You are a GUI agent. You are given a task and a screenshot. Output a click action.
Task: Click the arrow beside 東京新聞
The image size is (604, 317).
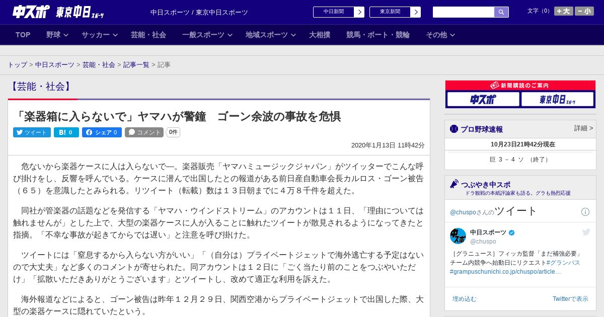tap(415, 12)
